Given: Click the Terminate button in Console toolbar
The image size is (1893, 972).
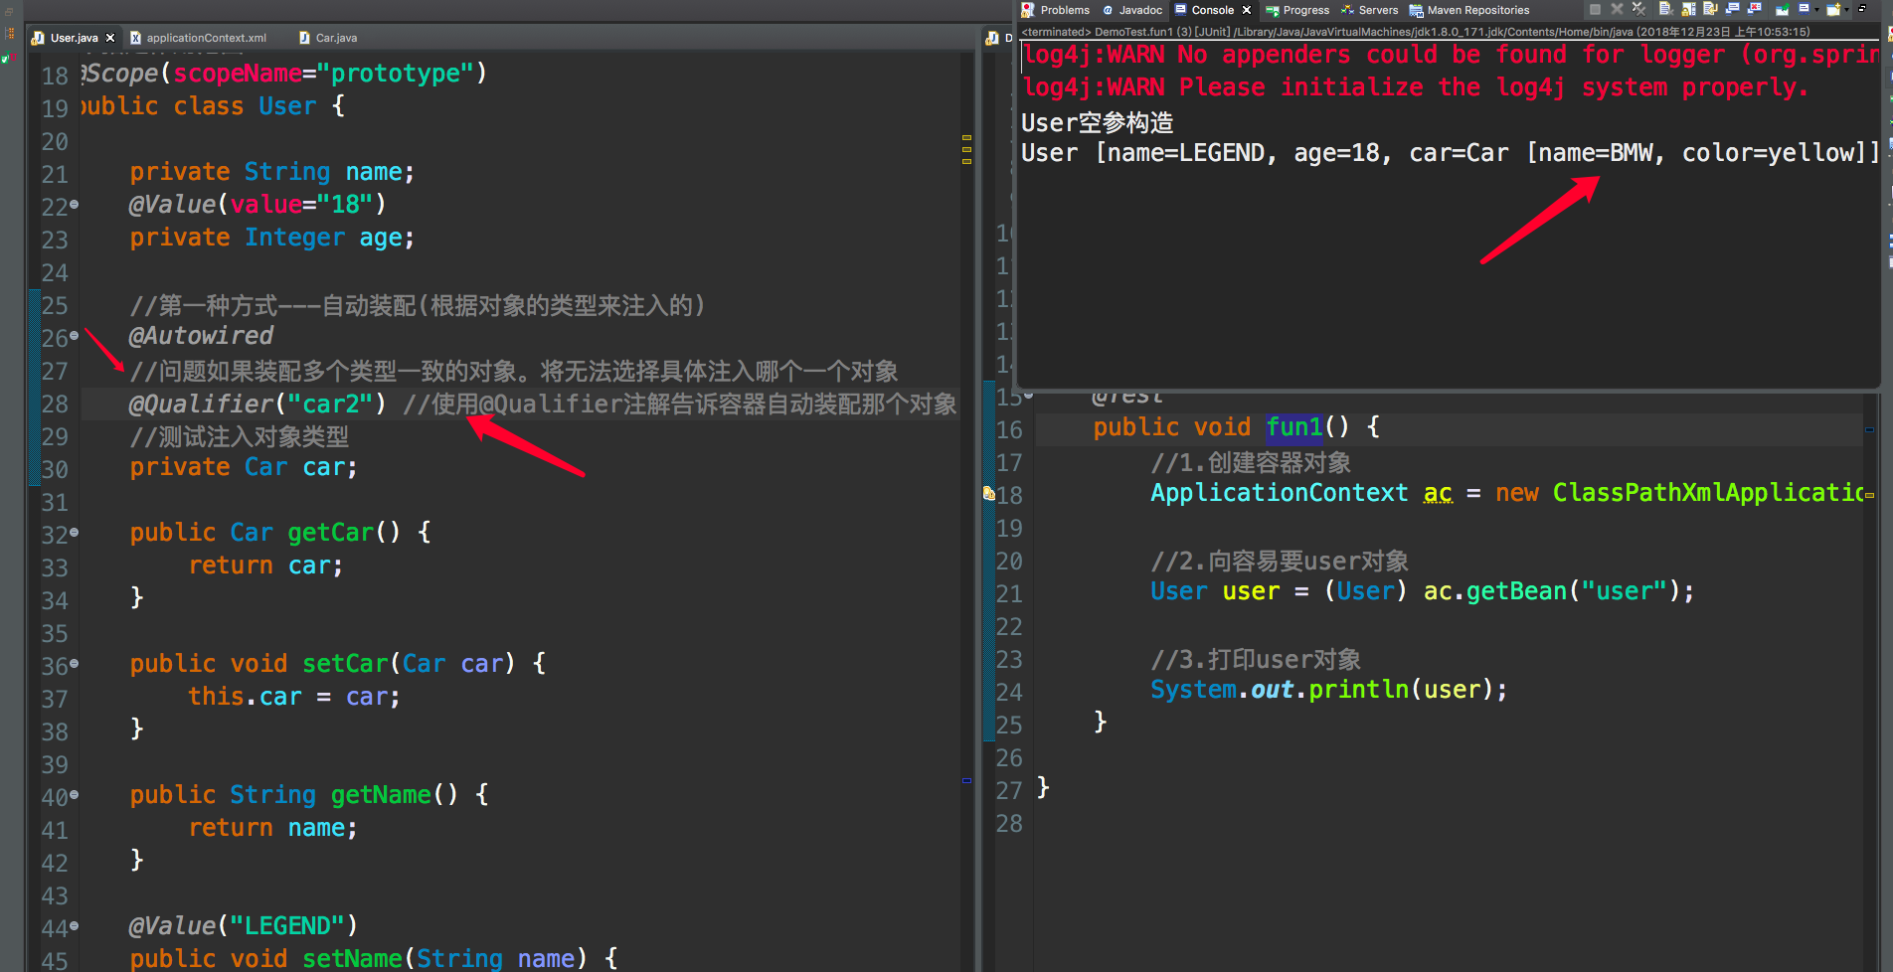Looking at the screenshot, I should coord(1595,9).
